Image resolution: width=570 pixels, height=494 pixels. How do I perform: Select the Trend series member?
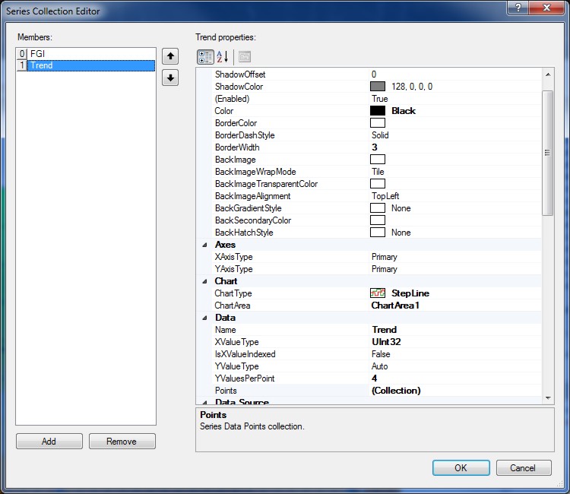pyautogui.click(x=42, y=66)
